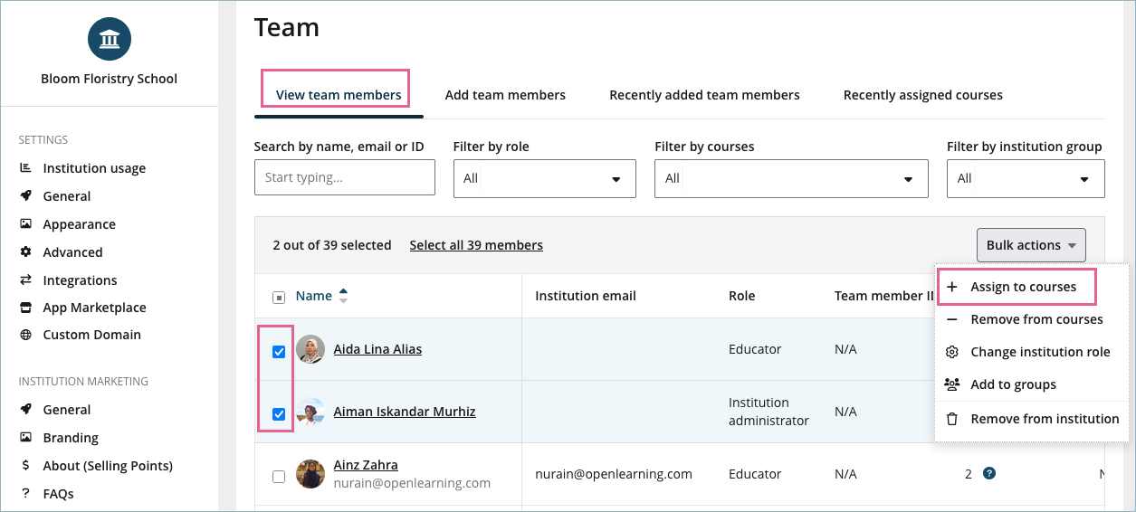
Task: Open the Filter by role dropdown
Action: 544,178
